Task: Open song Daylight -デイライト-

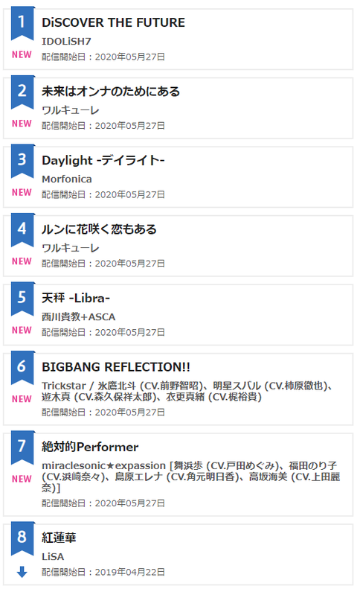Action: [103, 160]
